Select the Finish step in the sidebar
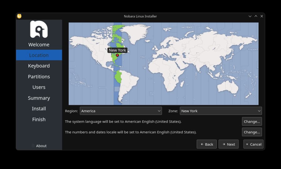281x169 pixels. 39,119
